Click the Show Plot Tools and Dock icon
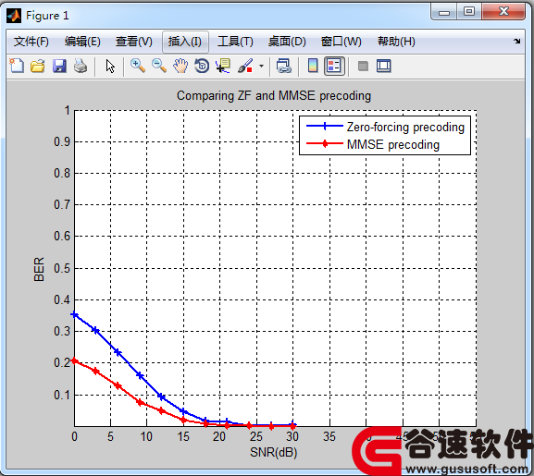The image size is (534, 476). (384, 66)
